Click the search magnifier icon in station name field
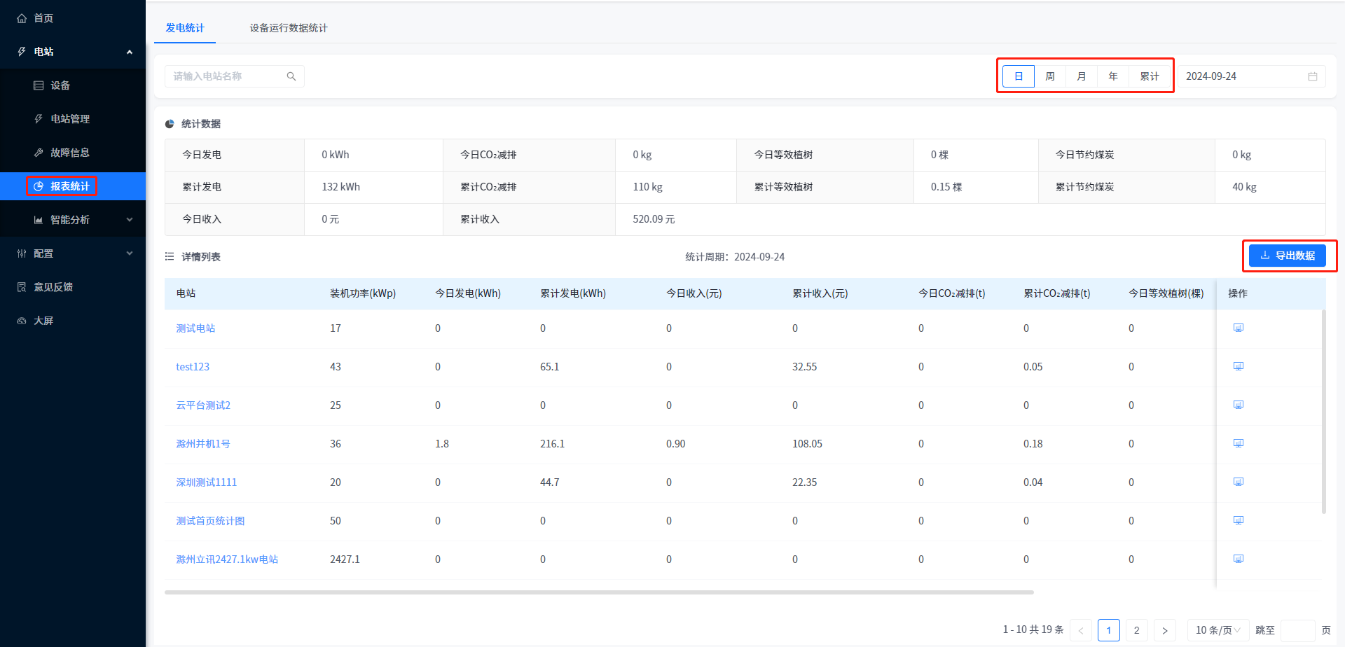The image size is (1345, 647). coord(291,76)
